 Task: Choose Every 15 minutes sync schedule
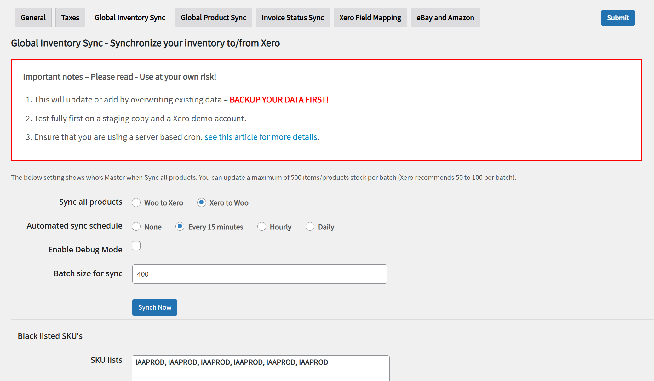click(180, 226)
